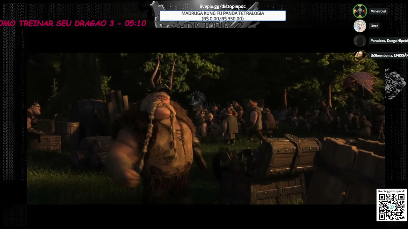Click Over's avatar in voice list
Screen dimensions: 408x229
[x=360, y=26]
